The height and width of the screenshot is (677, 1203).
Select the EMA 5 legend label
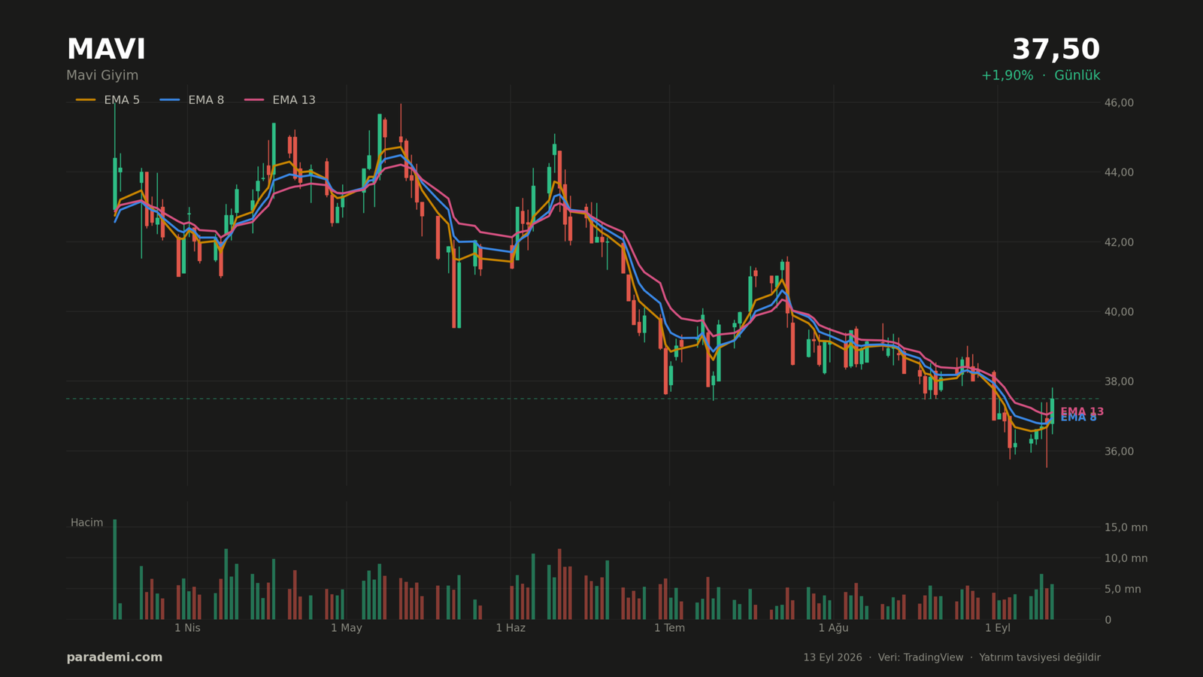point(122,100)
